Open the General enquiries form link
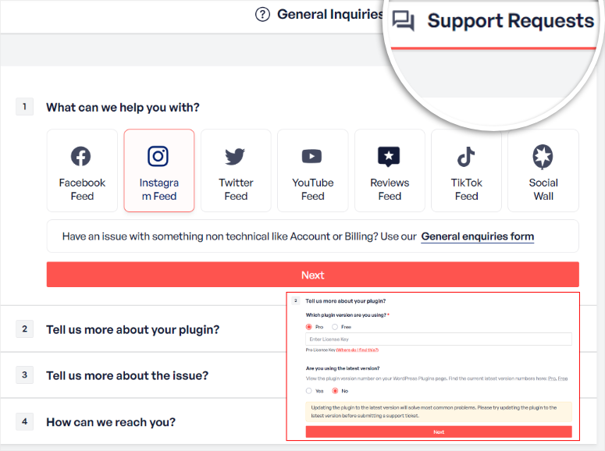Screen dimensions: 605x451 (477, 236)
